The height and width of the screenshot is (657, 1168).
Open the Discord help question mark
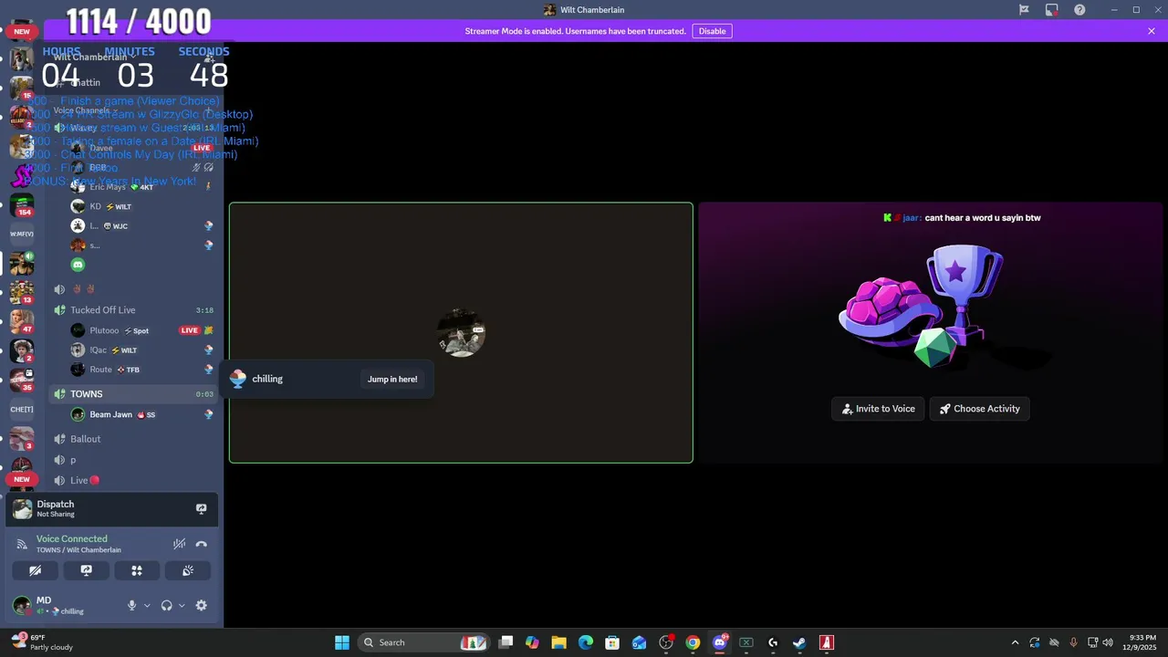click(1079, 10)
